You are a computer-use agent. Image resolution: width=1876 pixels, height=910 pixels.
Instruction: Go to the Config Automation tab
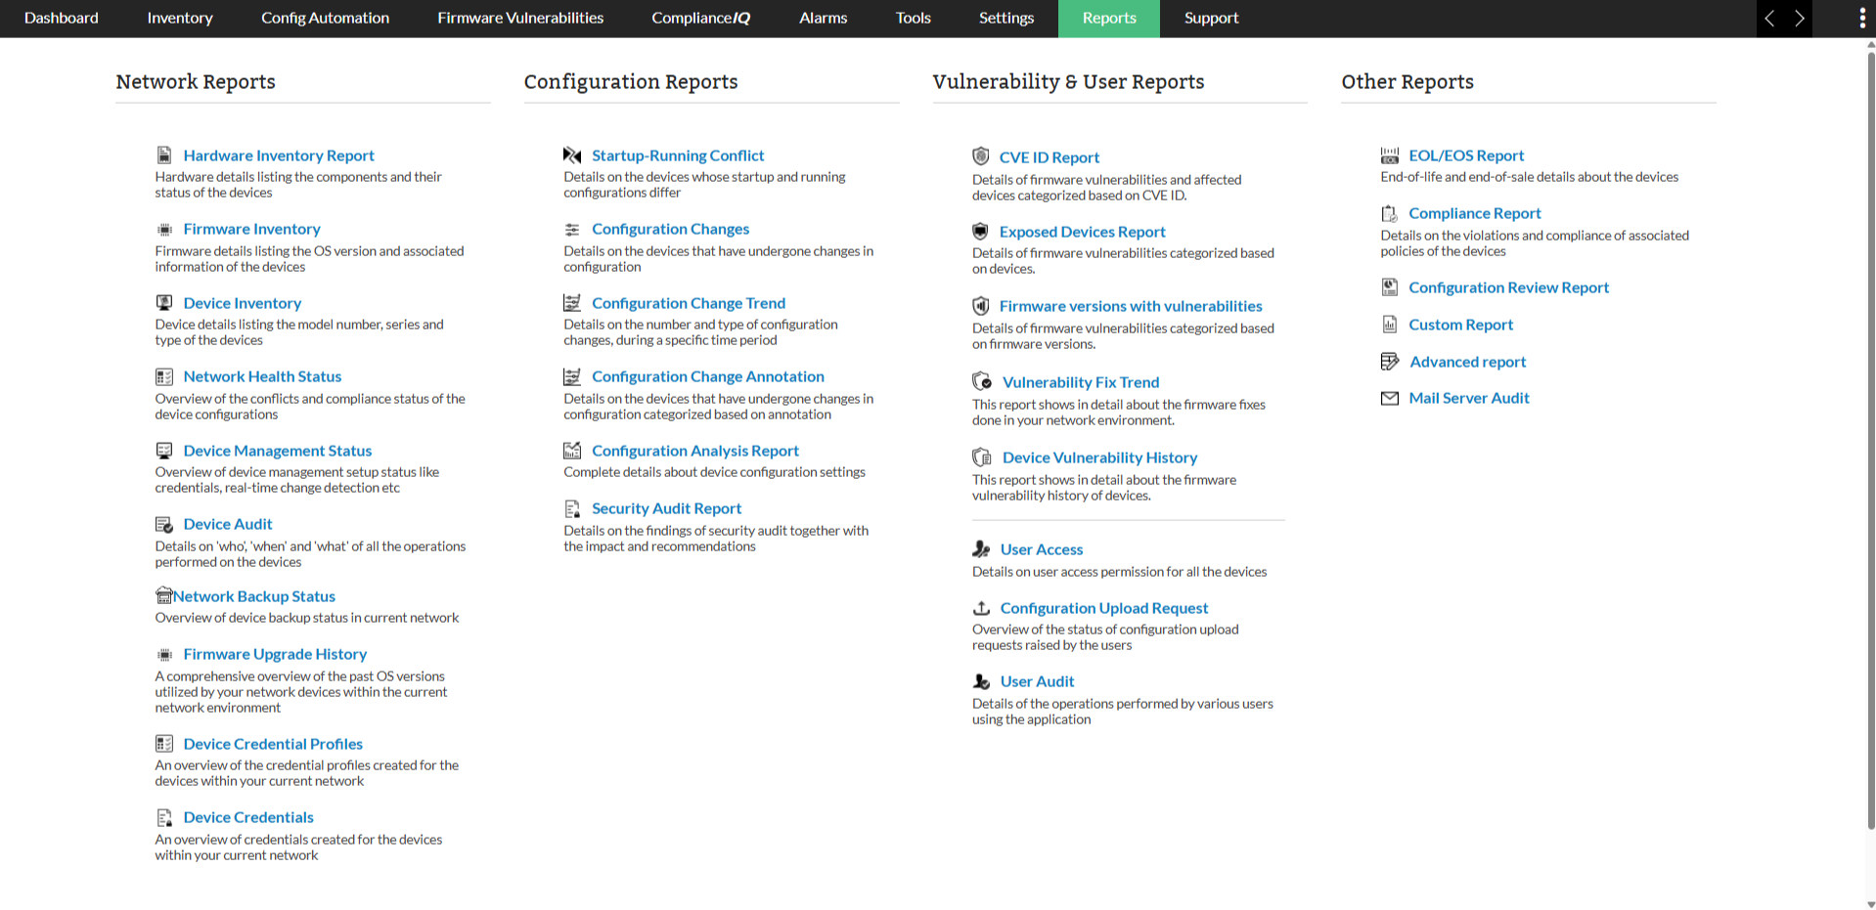(325, 18)
